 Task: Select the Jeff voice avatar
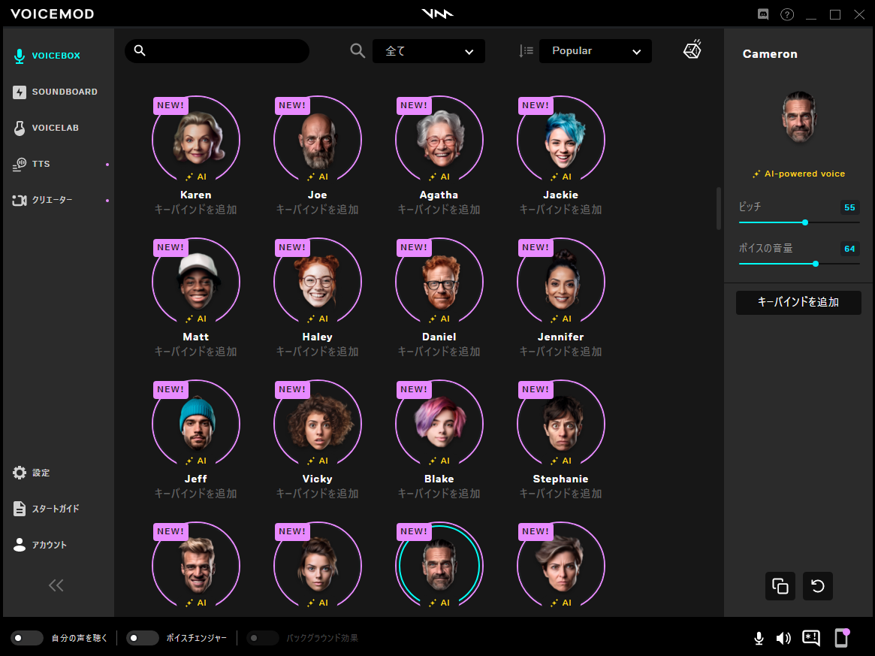point(196,424)
